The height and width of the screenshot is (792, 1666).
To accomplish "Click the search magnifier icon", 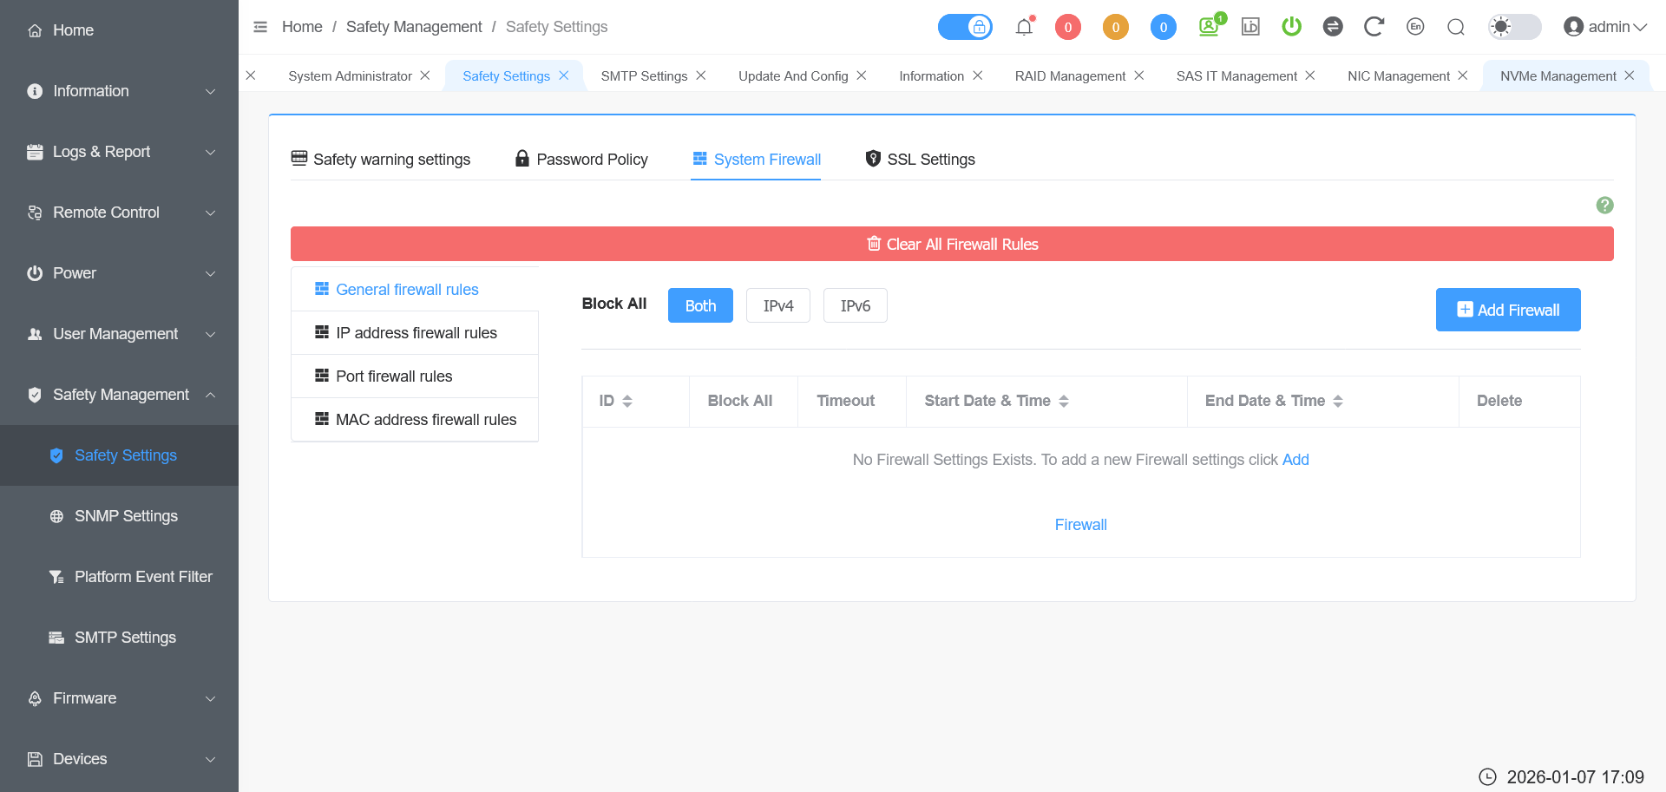I will click(1456, 27).
